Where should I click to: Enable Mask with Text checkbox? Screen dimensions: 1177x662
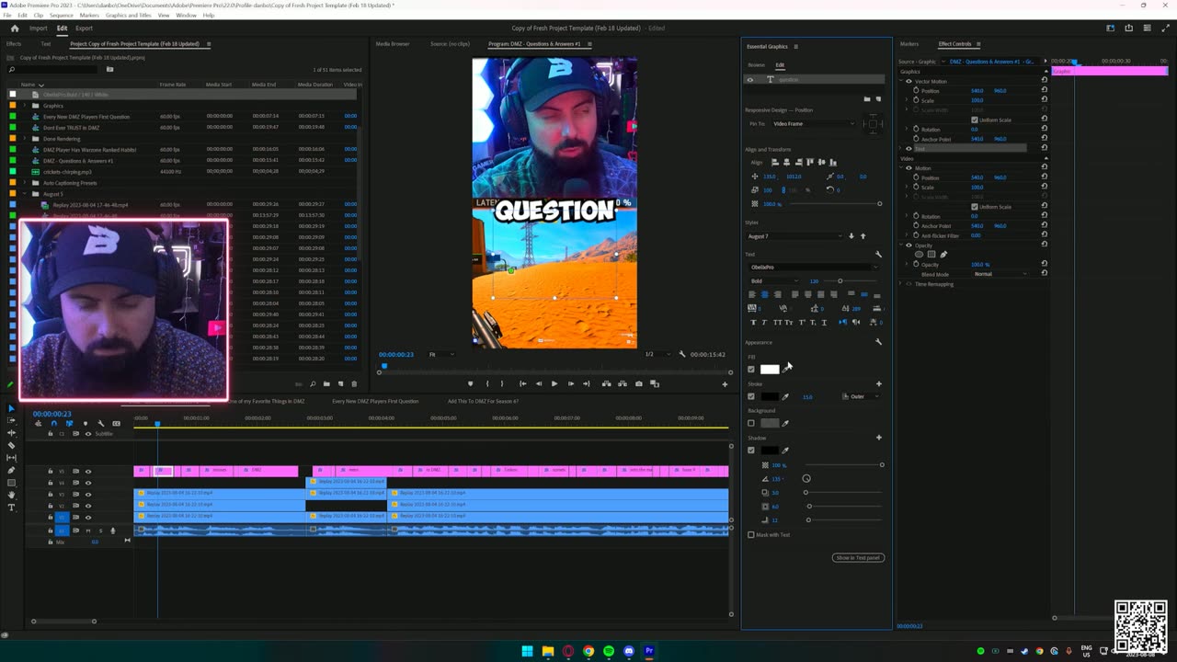pos(751,535)
